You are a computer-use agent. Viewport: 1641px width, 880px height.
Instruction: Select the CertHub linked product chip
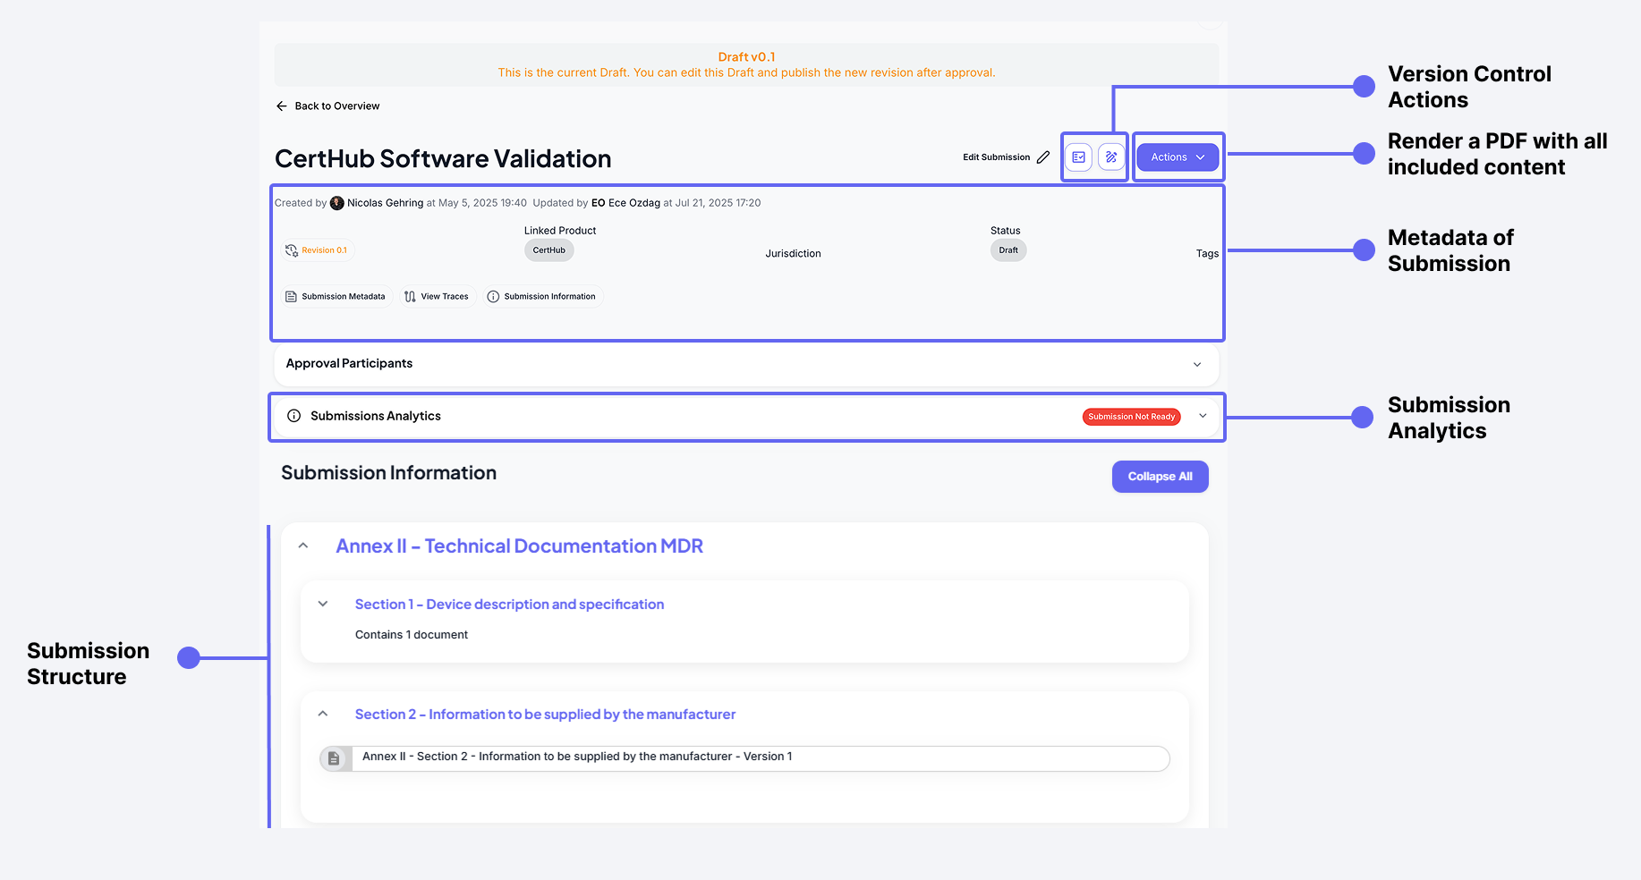(548, 250)
